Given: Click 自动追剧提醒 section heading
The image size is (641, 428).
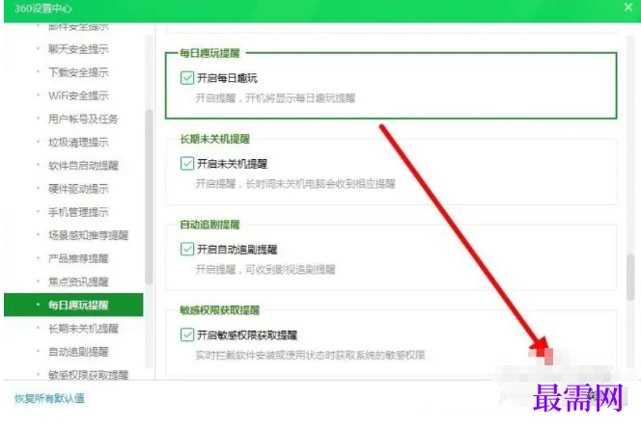Looking at the screenshot, I should pos(209,225).
